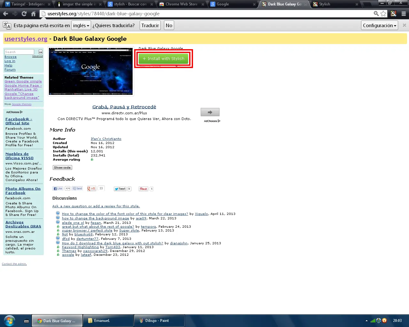Open the browser home page icon
This screenshot has height=327, width=409.
(33, 14)
